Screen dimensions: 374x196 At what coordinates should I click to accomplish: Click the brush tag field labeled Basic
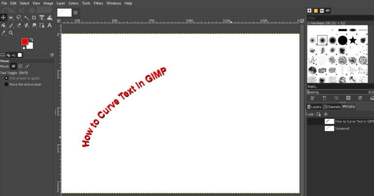(x=336, y=86)
